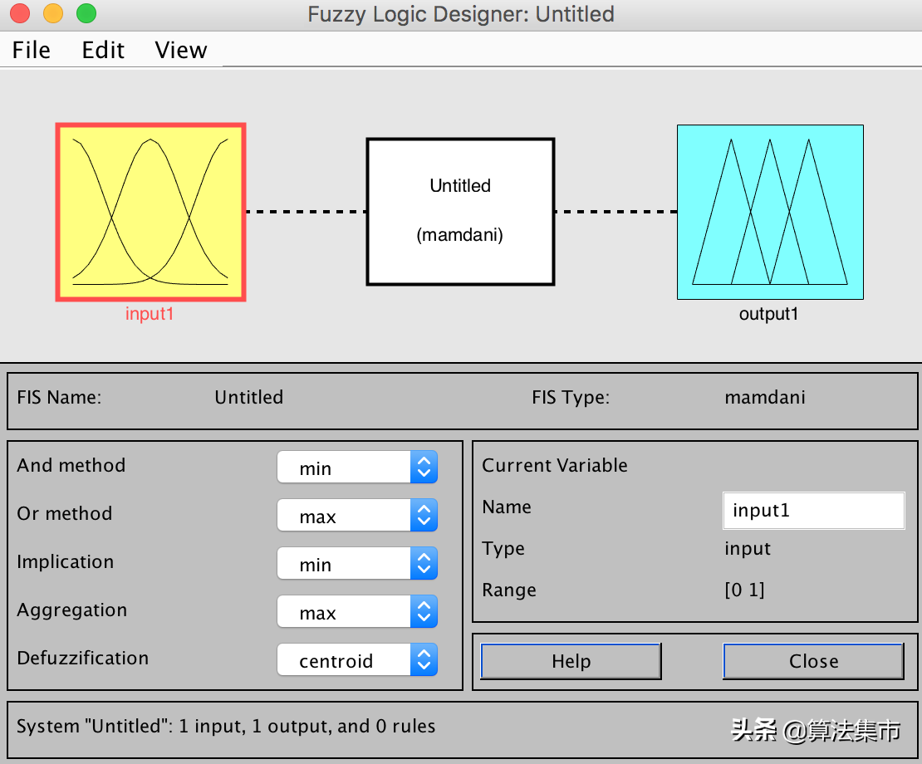The image size is (922, 764).
Task: Open the Edit menu
Action: tap(103, 50)
